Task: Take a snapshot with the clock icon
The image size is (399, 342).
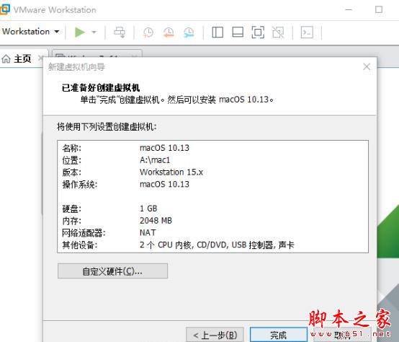Action: (148, 32)
